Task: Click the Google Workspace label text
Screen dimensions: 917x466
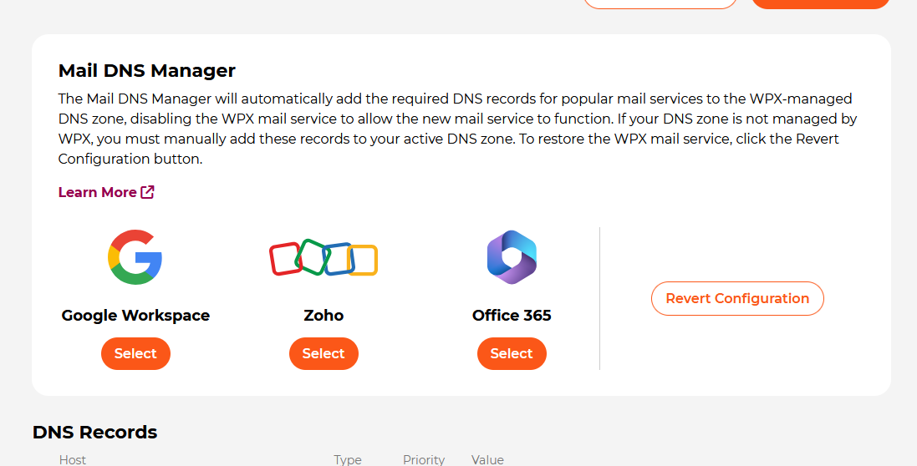Action: tap(135, 316)
